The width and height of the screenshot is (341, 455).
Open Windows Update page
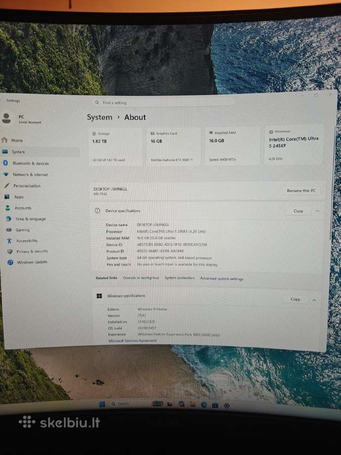(32, 262)
